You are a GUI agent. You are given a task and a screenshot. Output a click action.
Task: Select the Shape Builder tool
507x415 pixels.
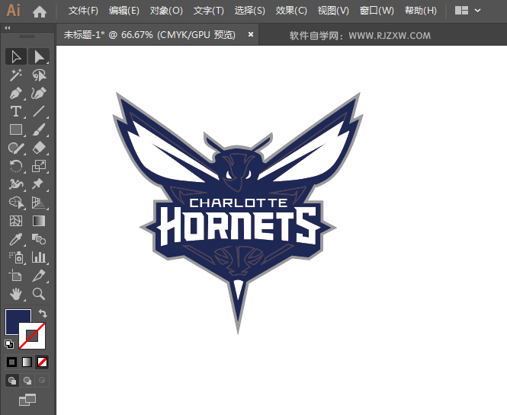tap(16, 203)
